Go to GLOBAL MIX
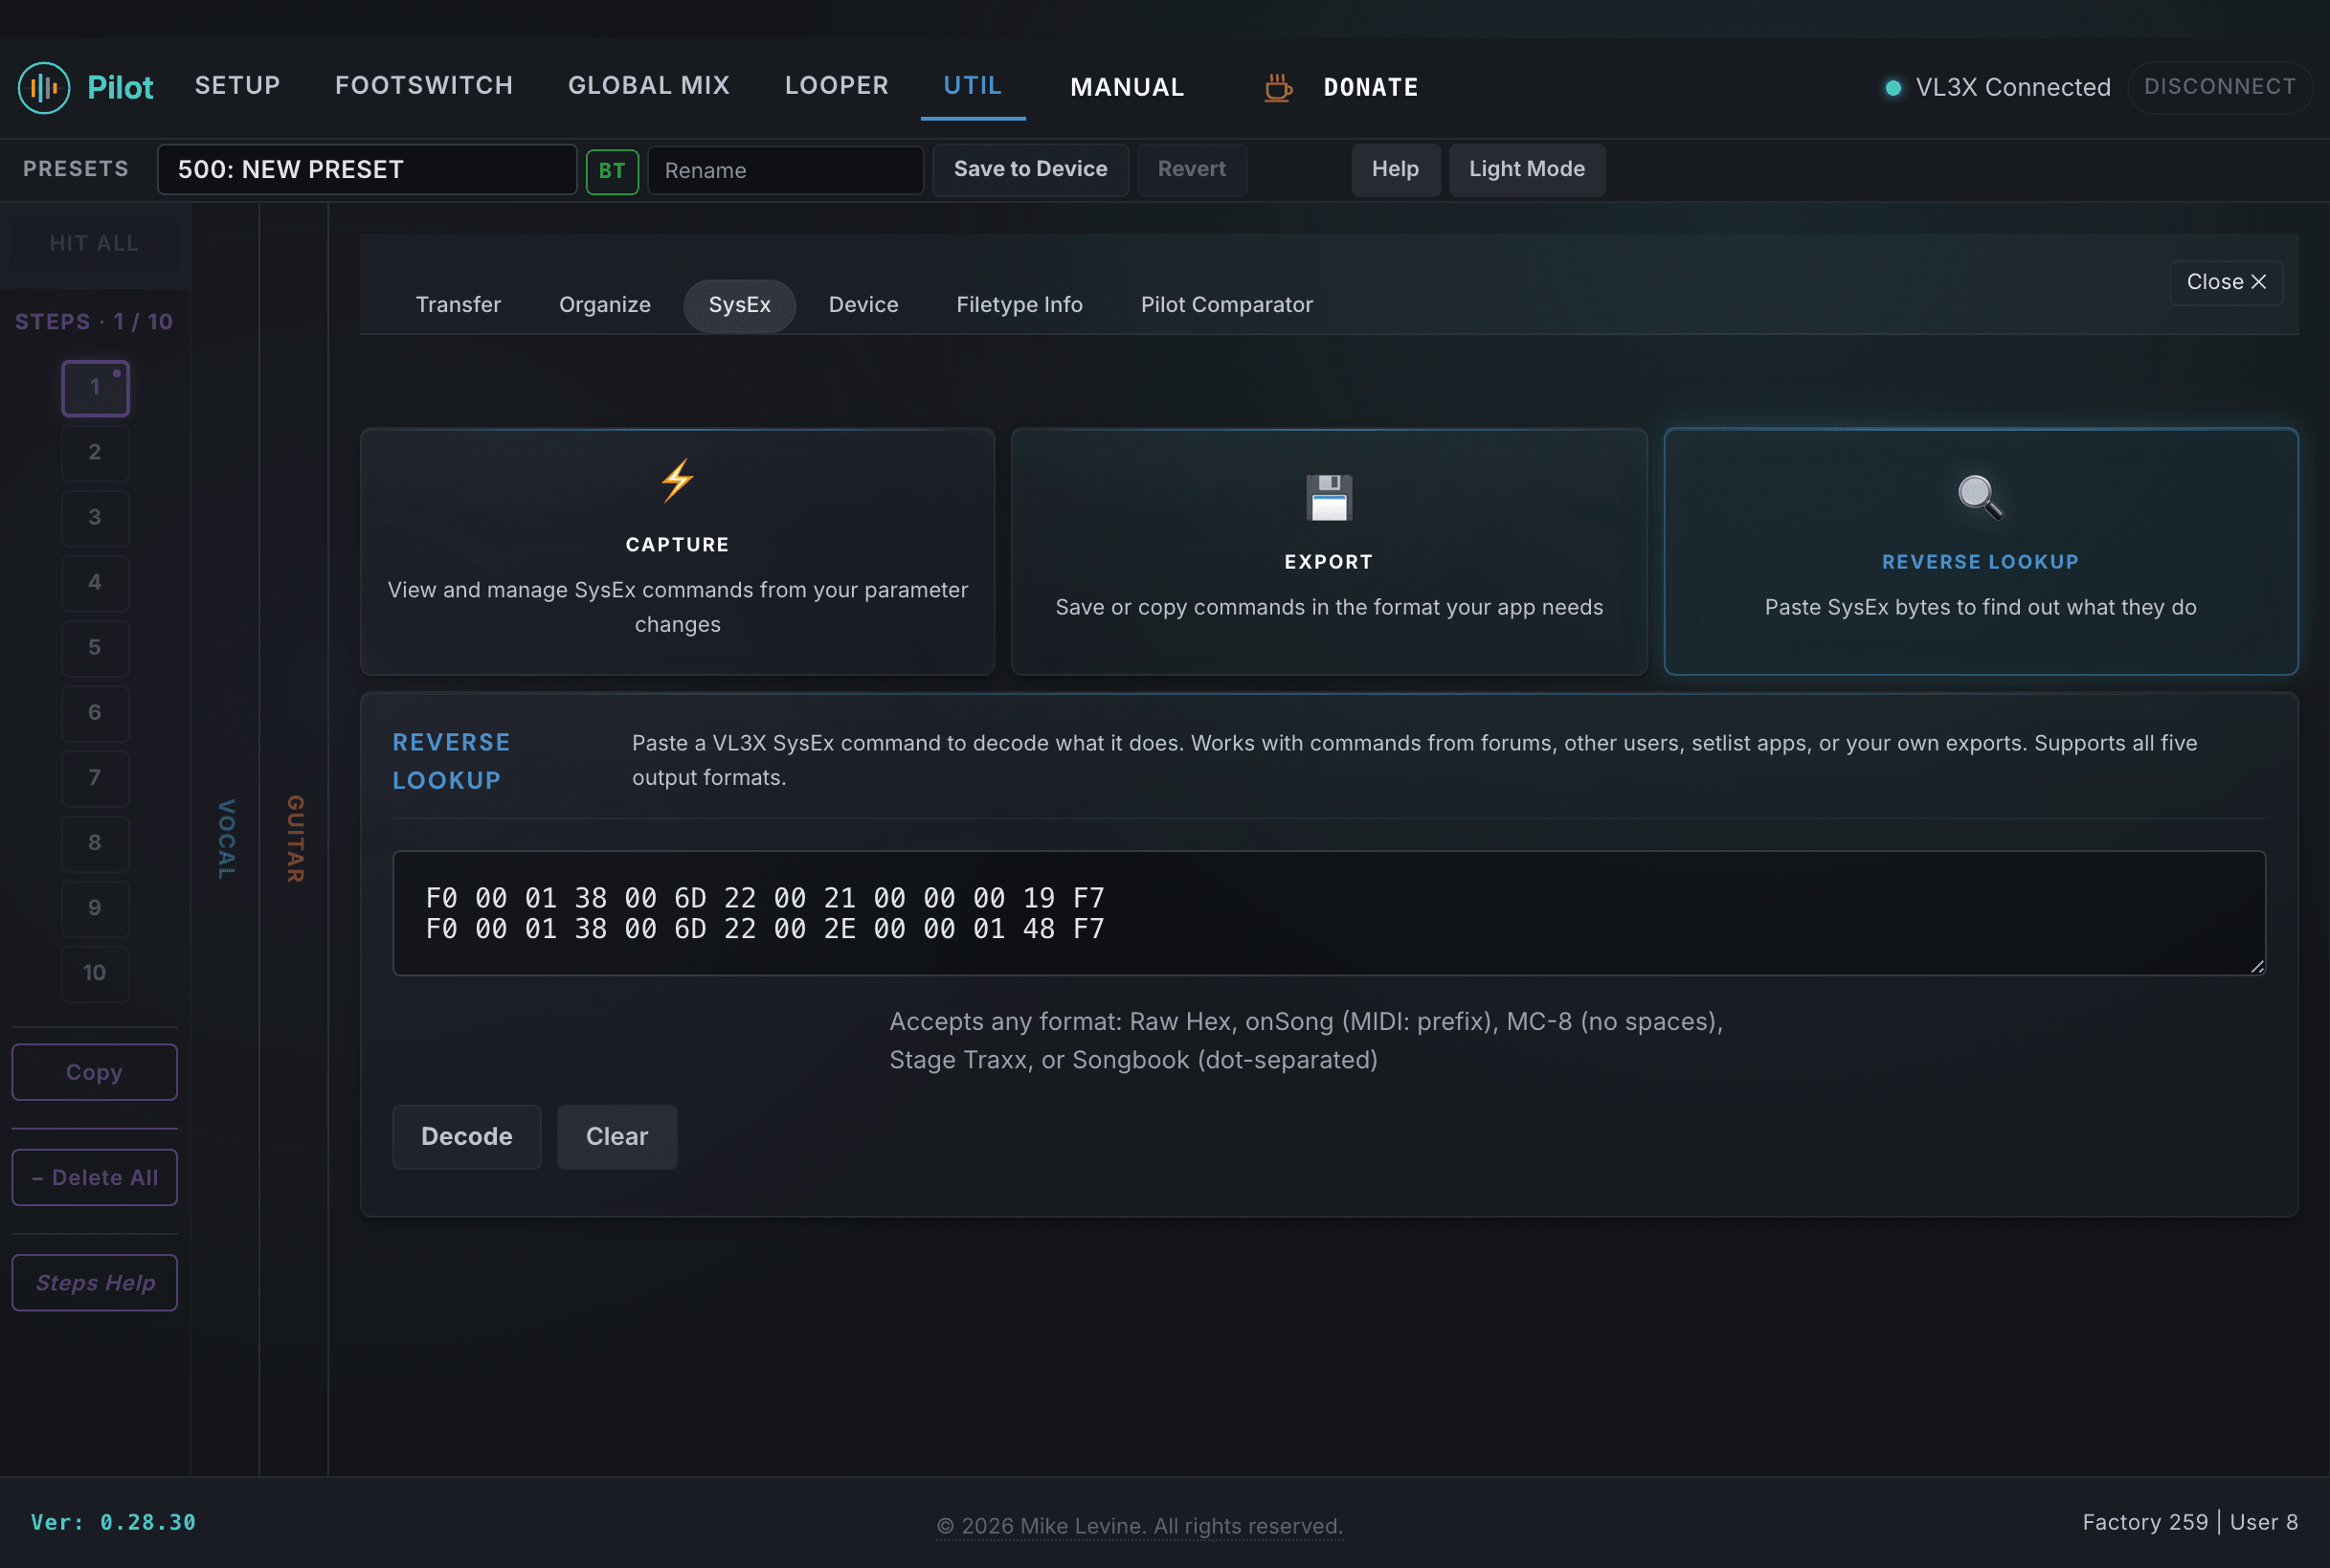This screenshot has width=2330, height=1568. click(x=649, y=86)
